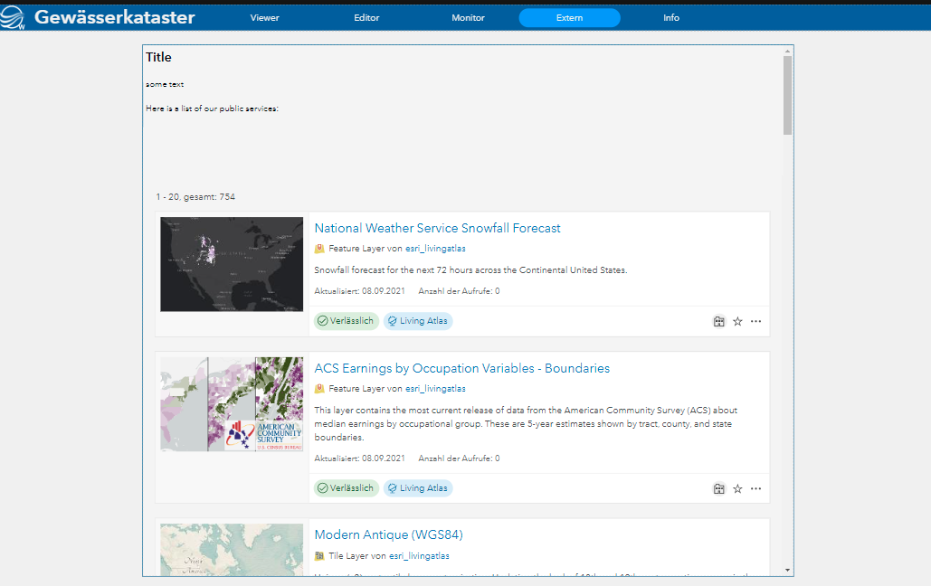Click 'Here is a list of our public services:' text
The height and width of the screenshot is (586, 931).
pos(212,108)
